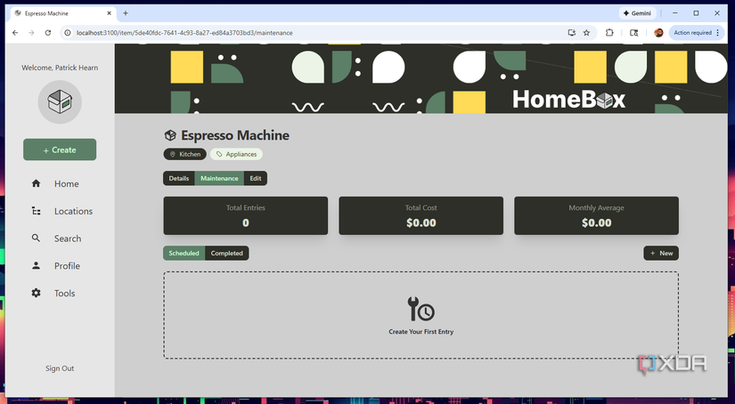The width and height of the screenshot is (735, 404).
Task: Click the Monthly Average card
Action: [x=596, y=216]
